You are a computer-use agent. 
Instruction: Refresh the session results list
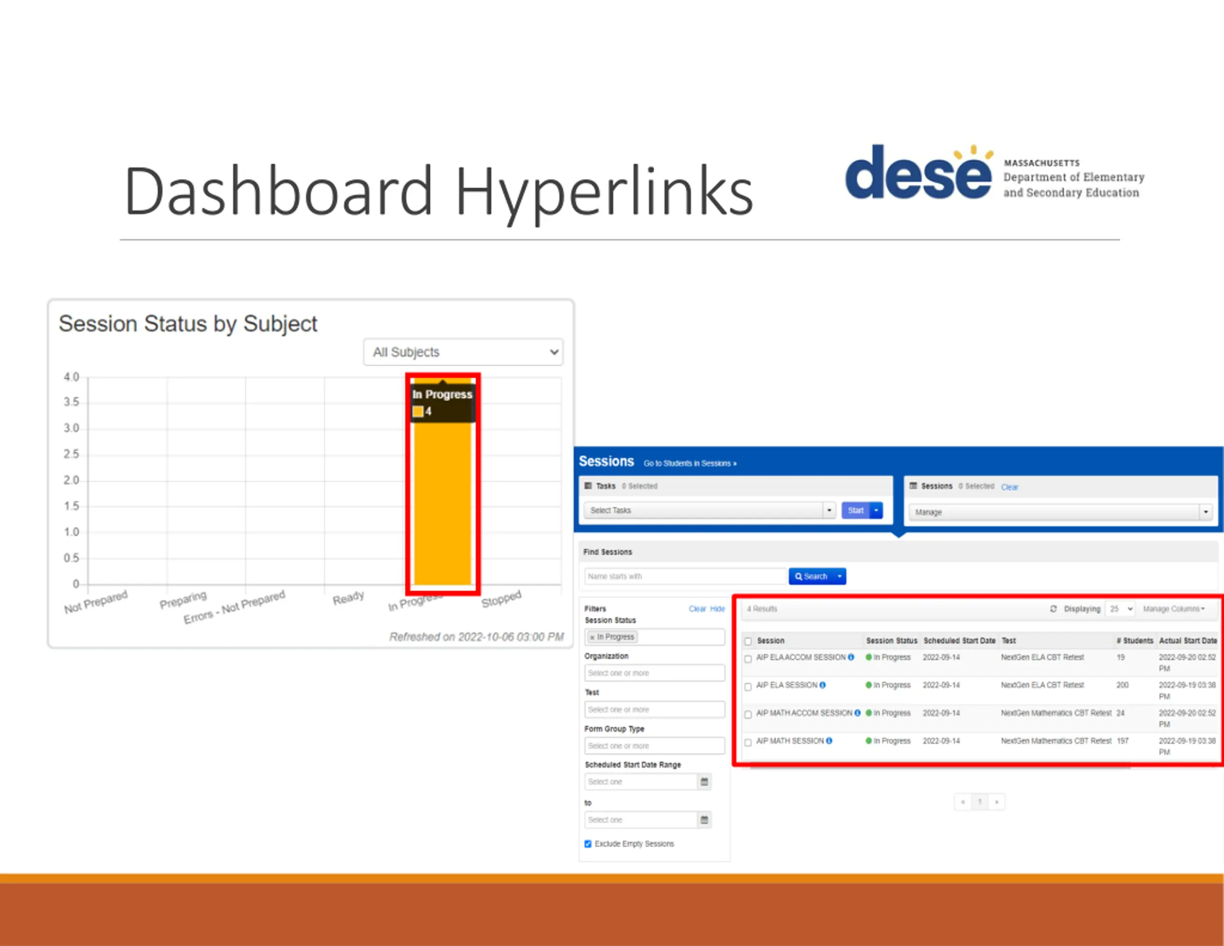pyautogui.click(x=1053, y=609)
